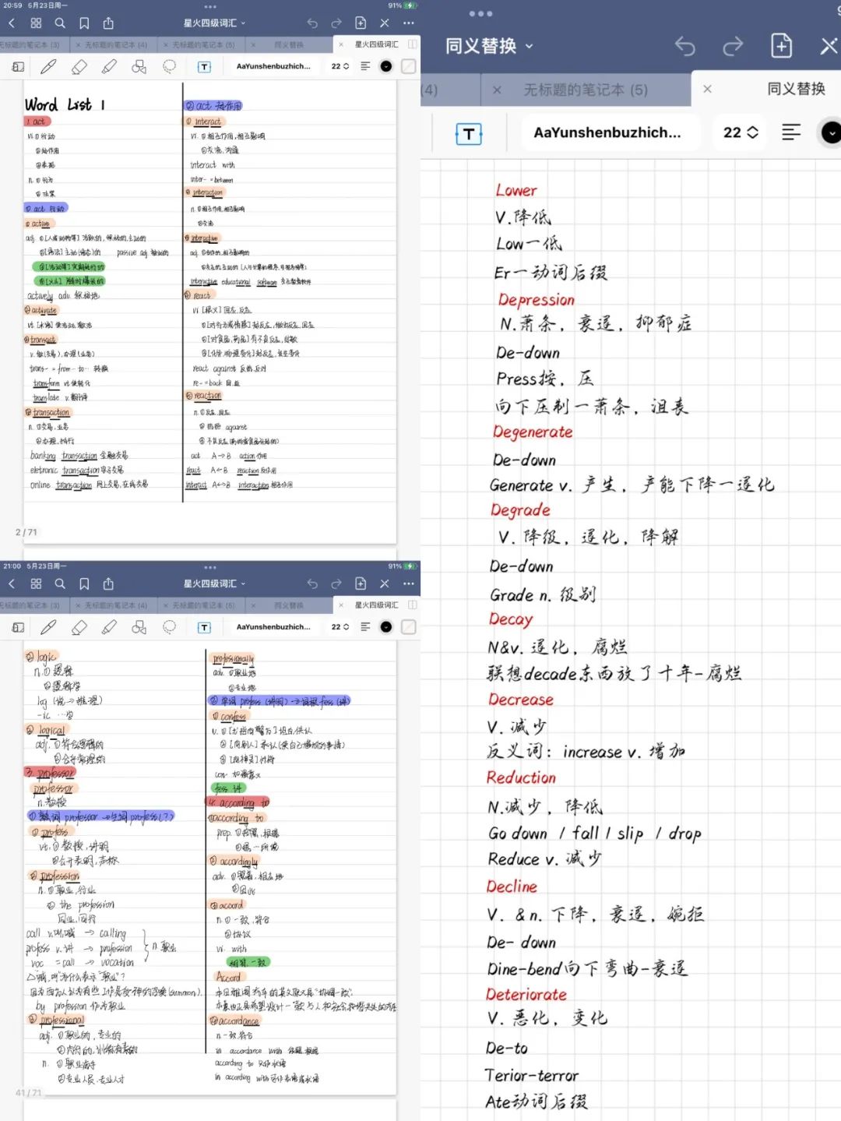
Task: Open the font name dropdown above the Word List page
Action: tap(273, 67)
